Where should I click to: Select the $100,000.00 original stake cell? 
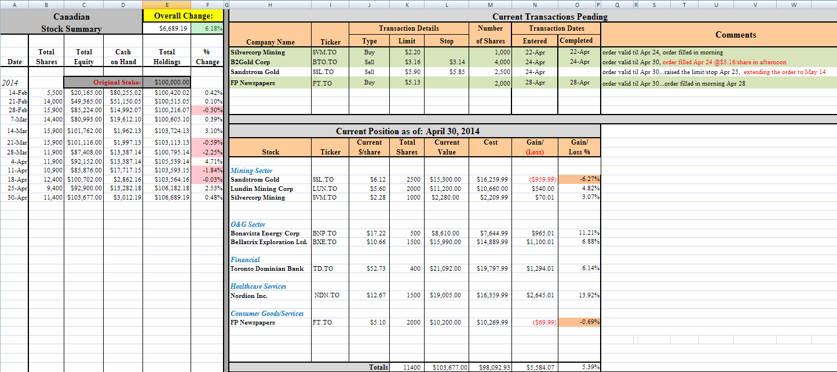(167, 82)
